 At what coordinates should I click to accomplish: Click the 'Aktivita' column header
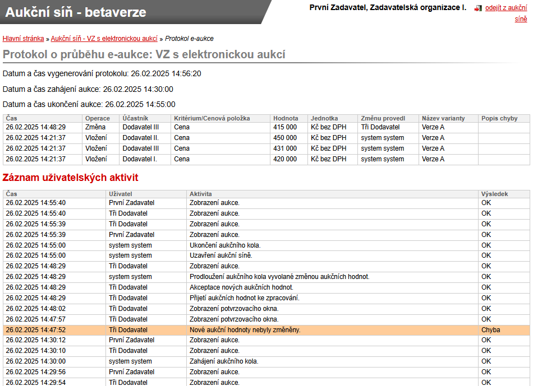click(201, 194)
